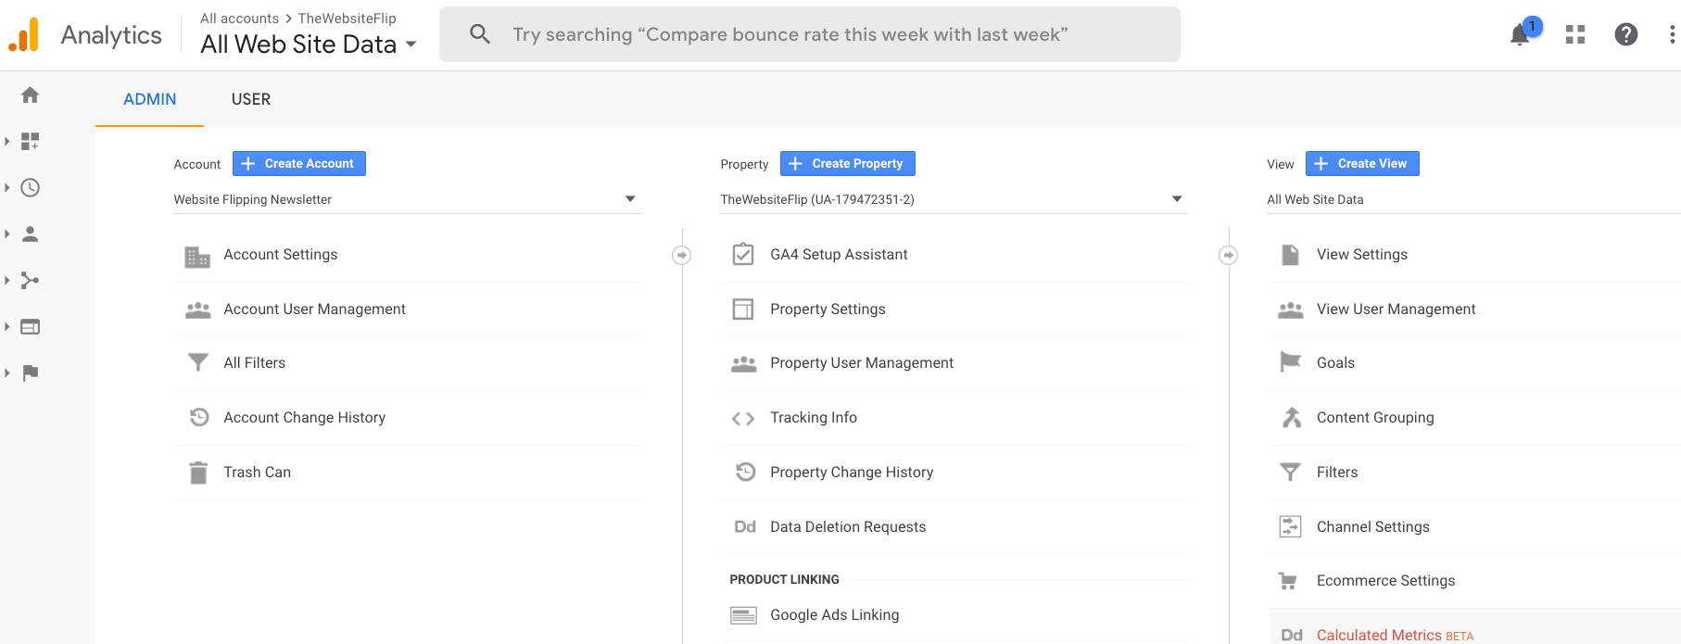Open the Account selector dropdown
The height and width of the screenshot is (644, 1681).
pos(407,199)
